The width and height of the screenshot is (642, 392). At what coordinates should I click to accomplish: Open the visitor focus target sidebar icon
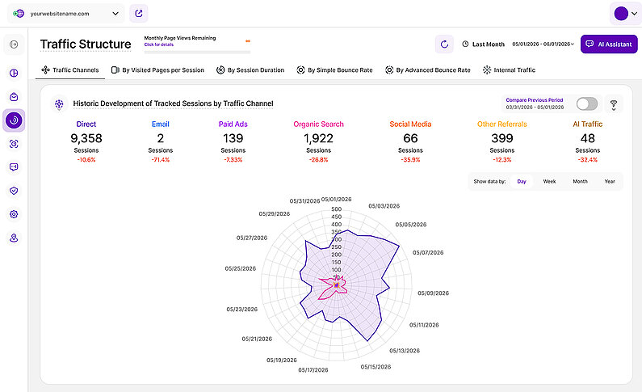[x=14, y=144]
